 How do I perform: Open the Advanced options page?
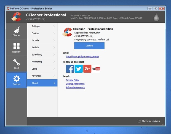[x=42, y=76]
